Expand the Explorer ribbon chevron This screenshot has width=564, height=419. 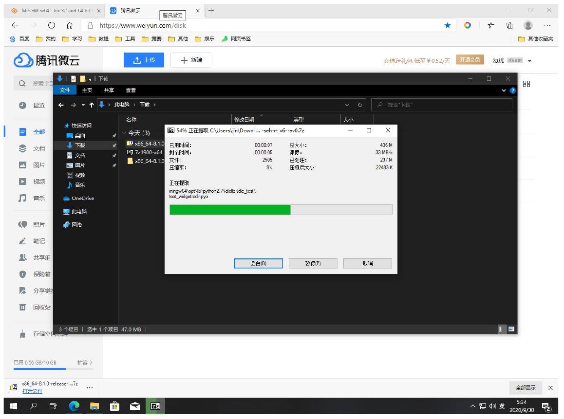pyautogui.click(x=504, y=91)
